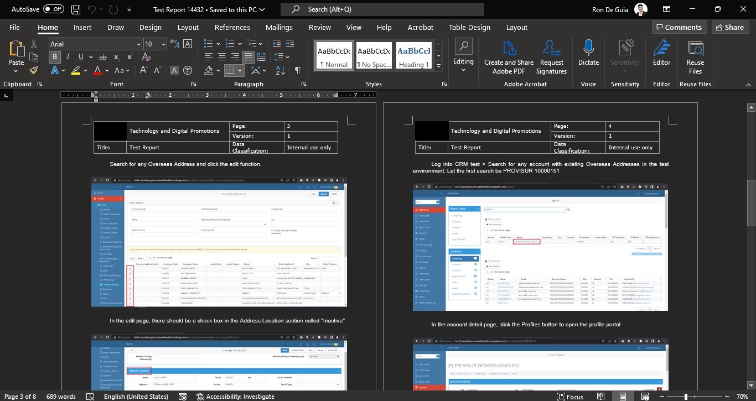
Task: Click the Align Left icon
Action: (209, 57)
